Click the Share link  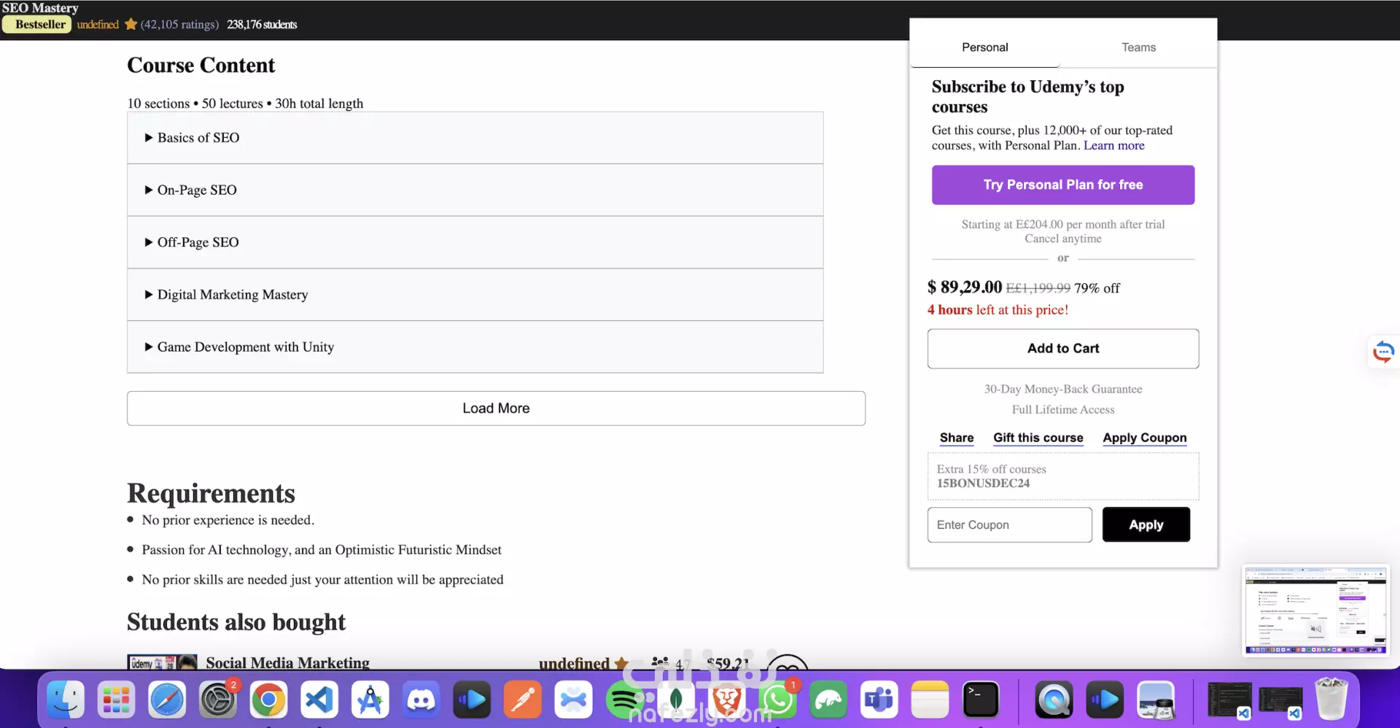point(957,438)
